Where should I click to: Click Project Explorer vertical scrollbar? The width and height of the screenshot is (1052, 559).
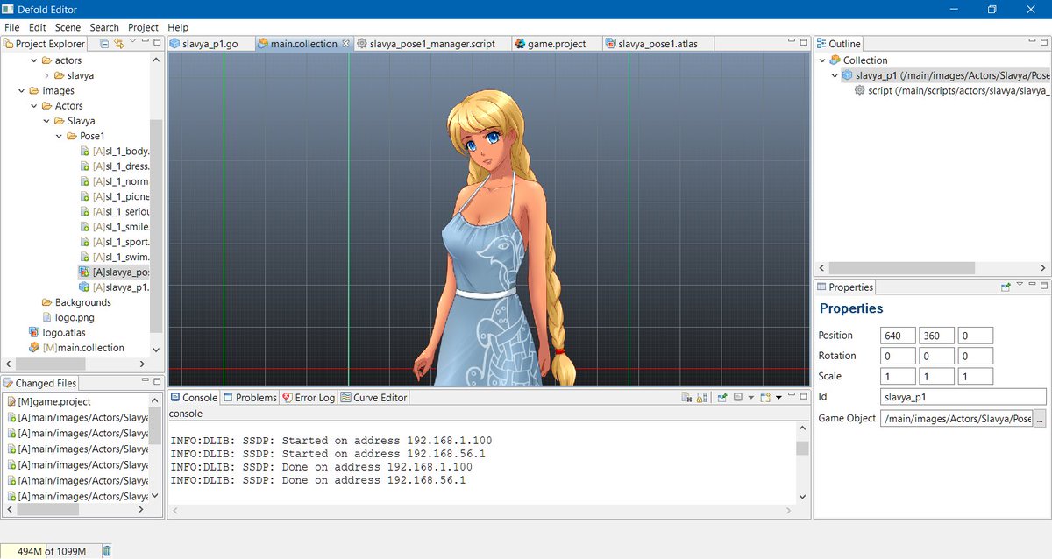coord(156,226)
